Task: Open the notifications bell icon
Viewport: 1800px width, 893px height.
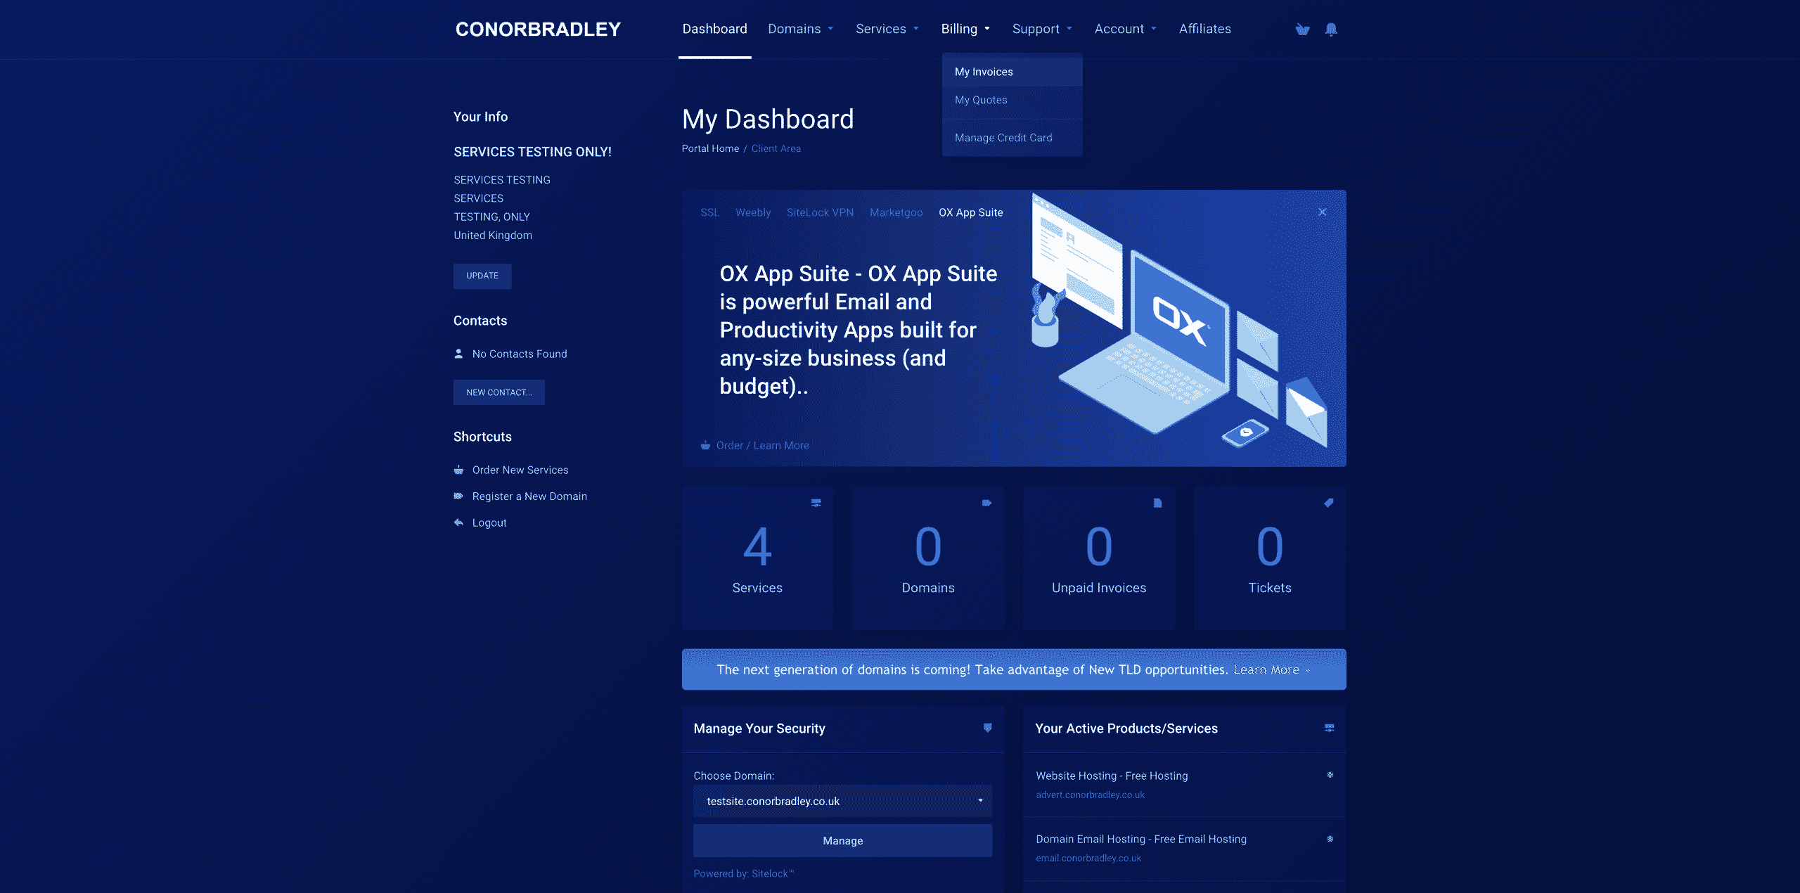Action: (x=1331, y=29)
